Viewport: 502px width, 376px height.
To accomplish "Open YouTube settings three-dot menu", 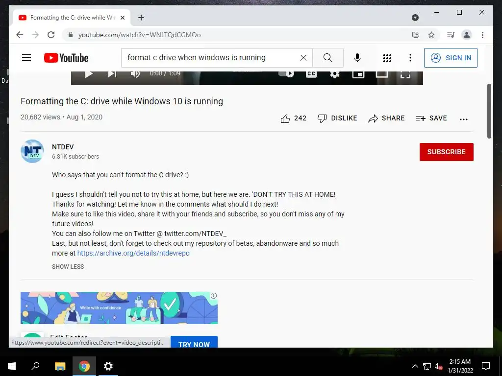I will coord(410,58).
